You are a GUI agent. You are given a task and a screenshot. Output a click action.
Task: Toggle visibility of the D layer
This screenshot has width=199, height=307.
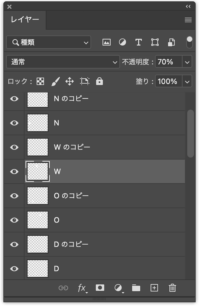coord(14,269)
